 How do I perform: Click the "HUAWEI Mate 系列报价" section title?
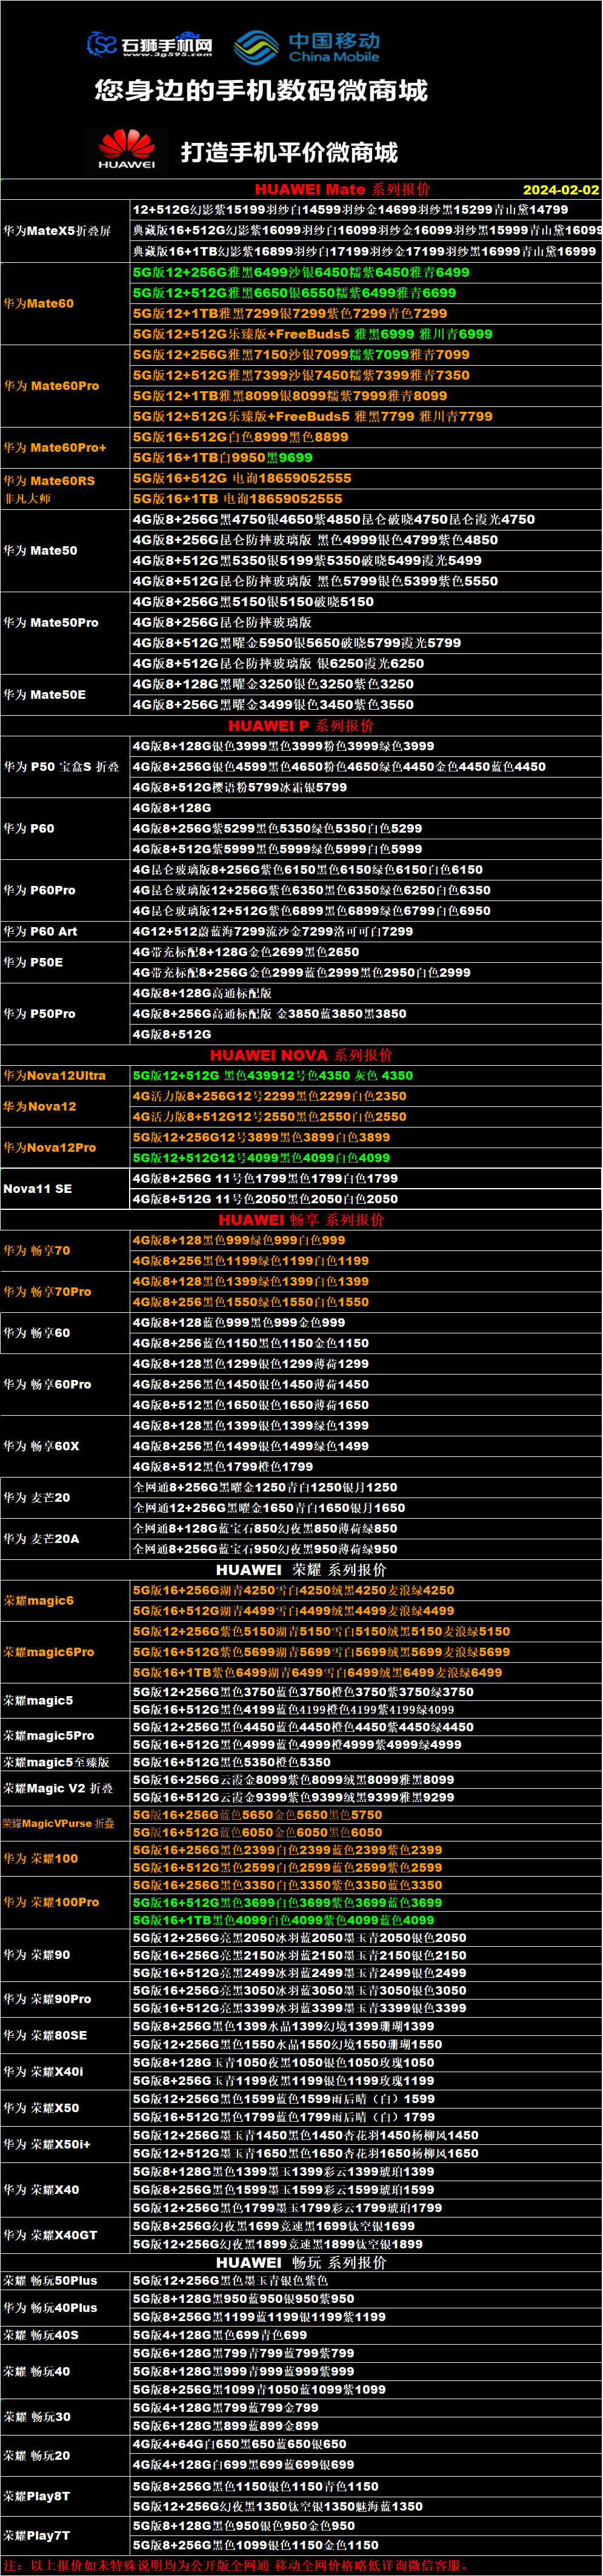342,189
